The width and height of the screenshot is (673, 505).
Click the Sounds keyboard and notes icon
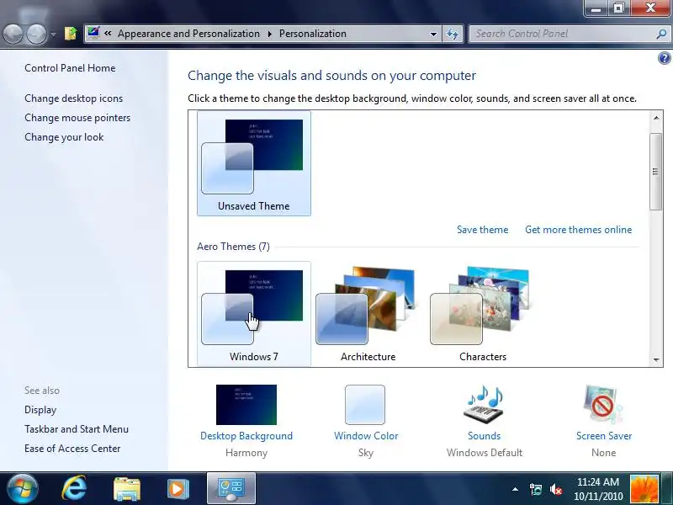coord(485,405)
